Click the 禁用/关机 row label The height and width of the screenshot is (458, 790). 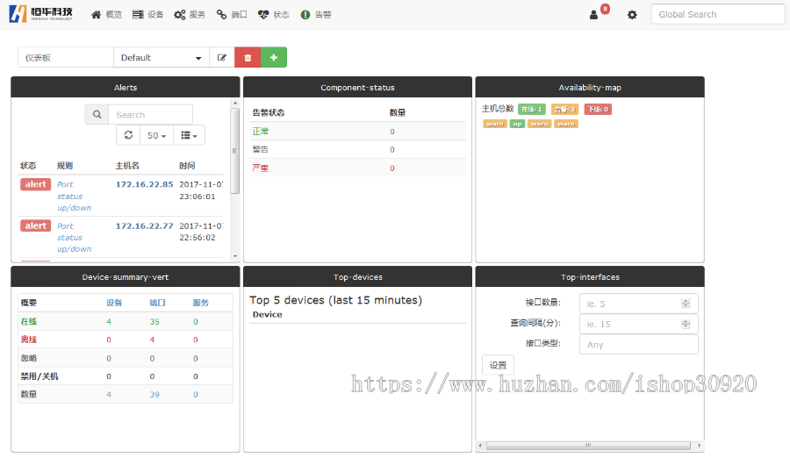[x=39, y=376]
